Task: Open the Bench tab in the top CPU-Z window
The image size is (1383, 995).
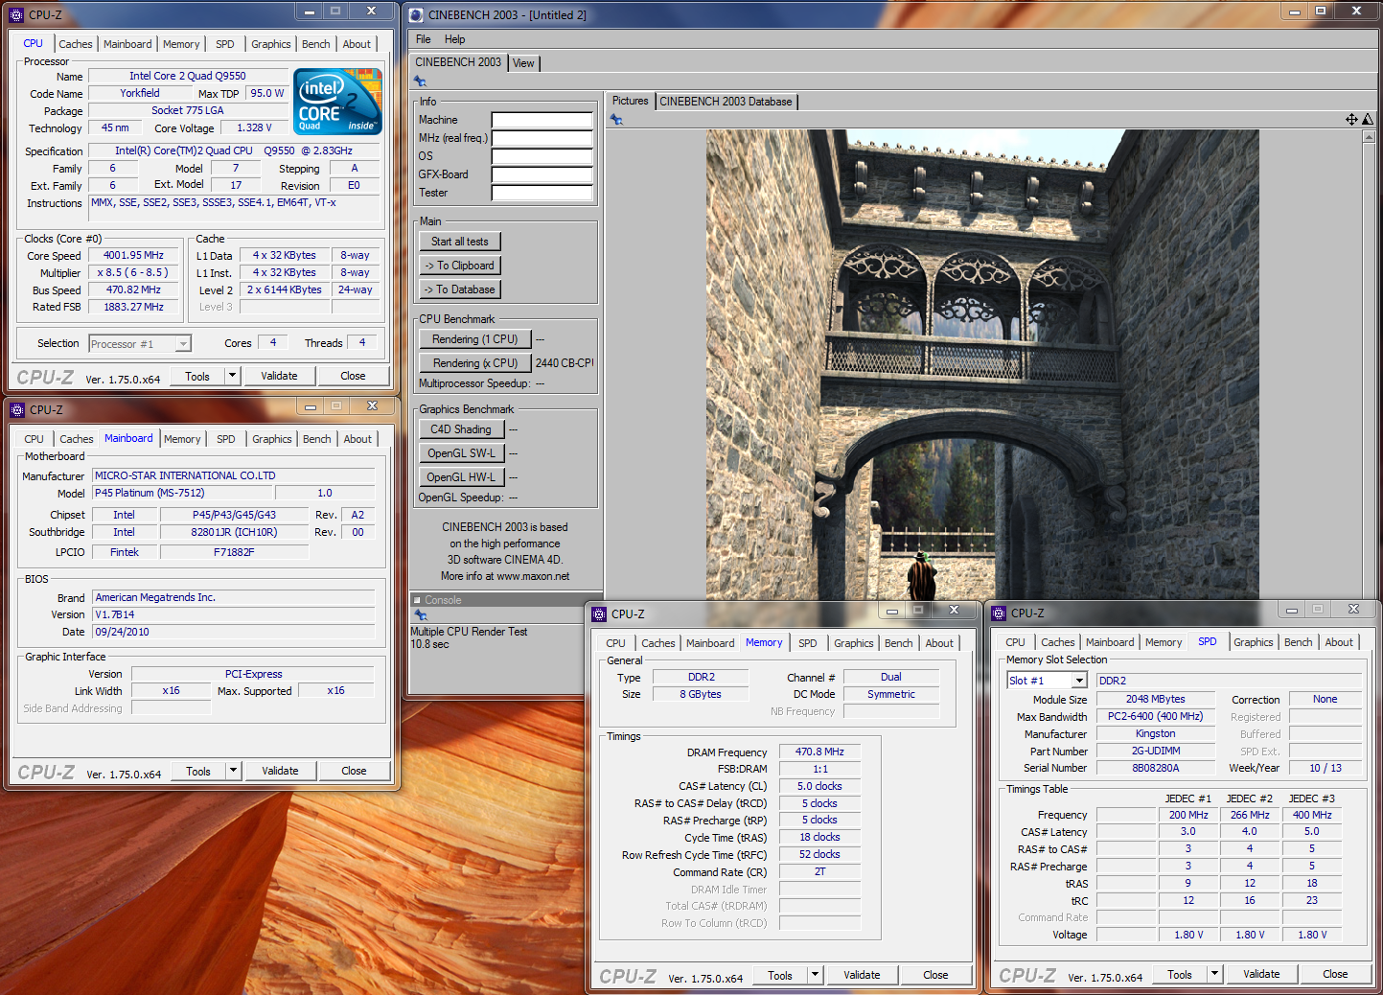Action: [x=315, y=44]
